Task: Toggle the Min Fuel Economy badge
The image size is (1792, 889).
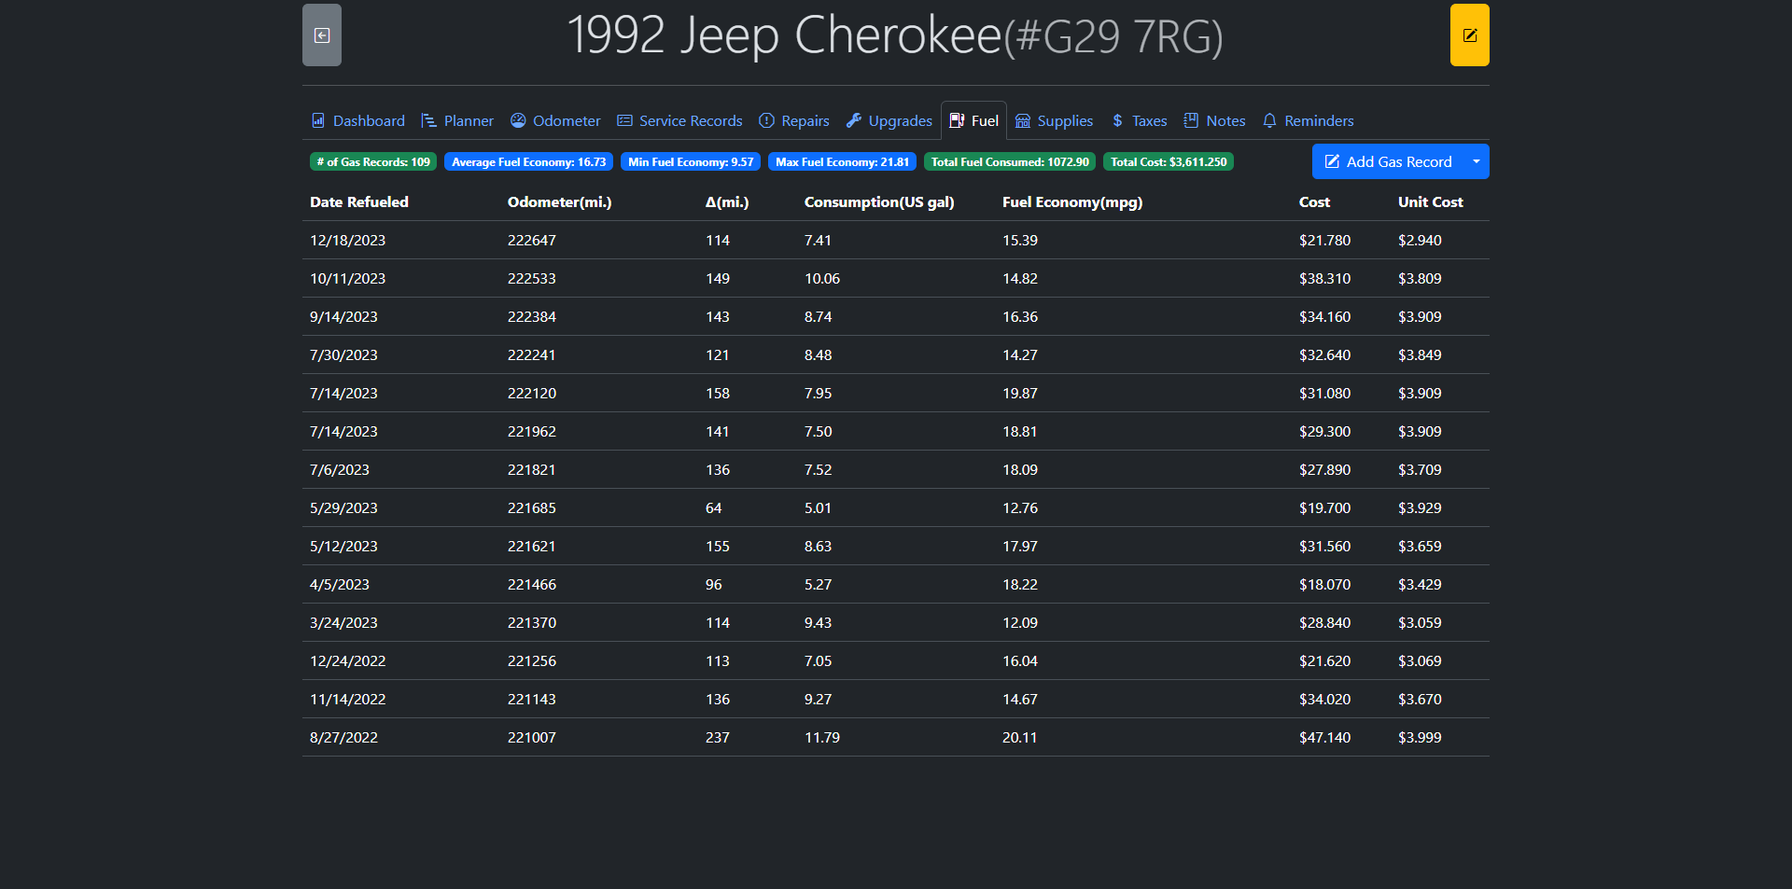Action: (691, 162)
